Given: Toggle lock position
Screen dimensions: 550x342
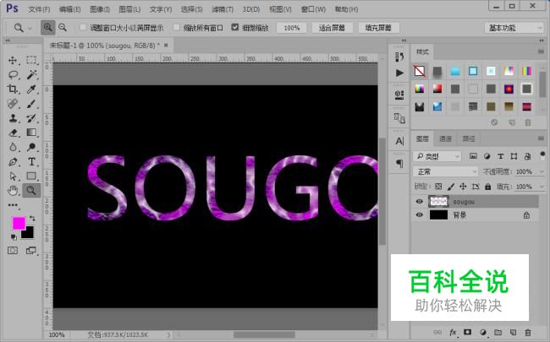Looking at the screenshot, I should (x=463, y=187).
